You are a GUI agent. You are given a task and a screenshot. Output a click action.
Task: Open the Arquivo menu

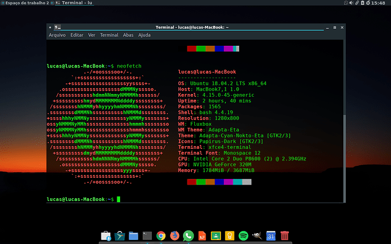(57, 35)
